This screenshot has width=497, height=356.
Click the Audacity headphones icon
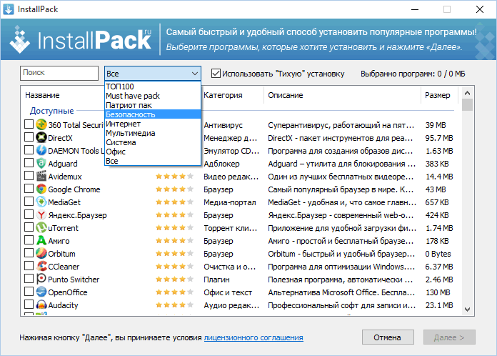click(41, 305)
